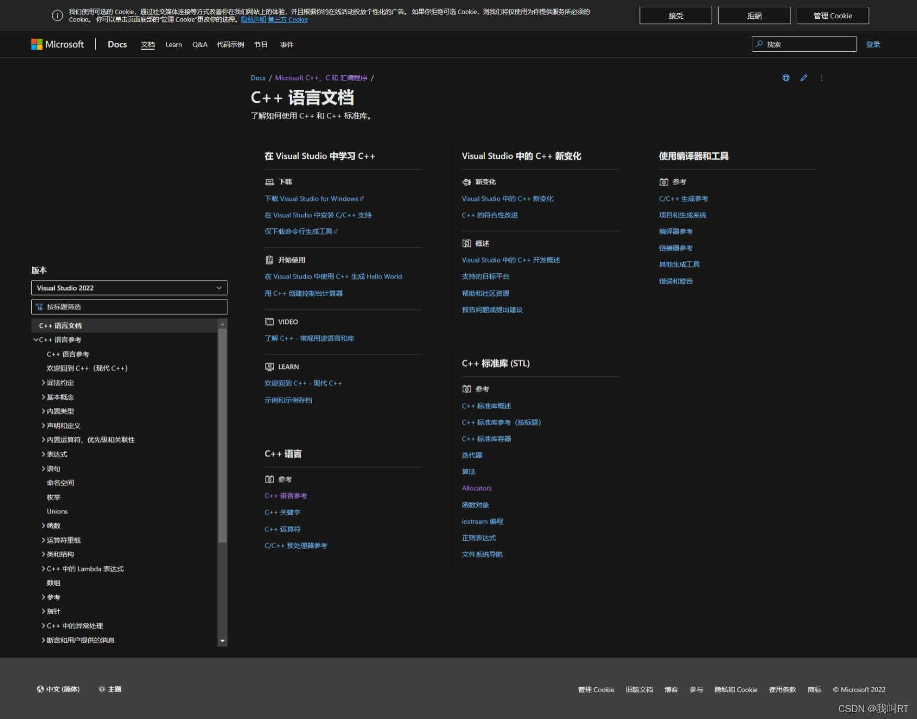
Task: Click the 新变化 section icon
Action: [466, 182]
